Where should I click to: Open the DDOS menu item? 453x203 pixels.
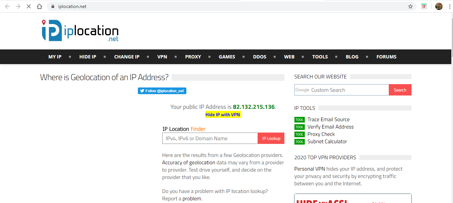click(x=260, y=57)
